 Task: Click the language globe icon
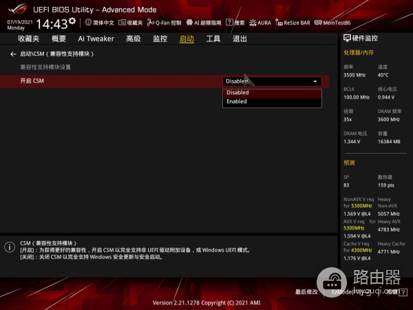[x=88, y=23]
